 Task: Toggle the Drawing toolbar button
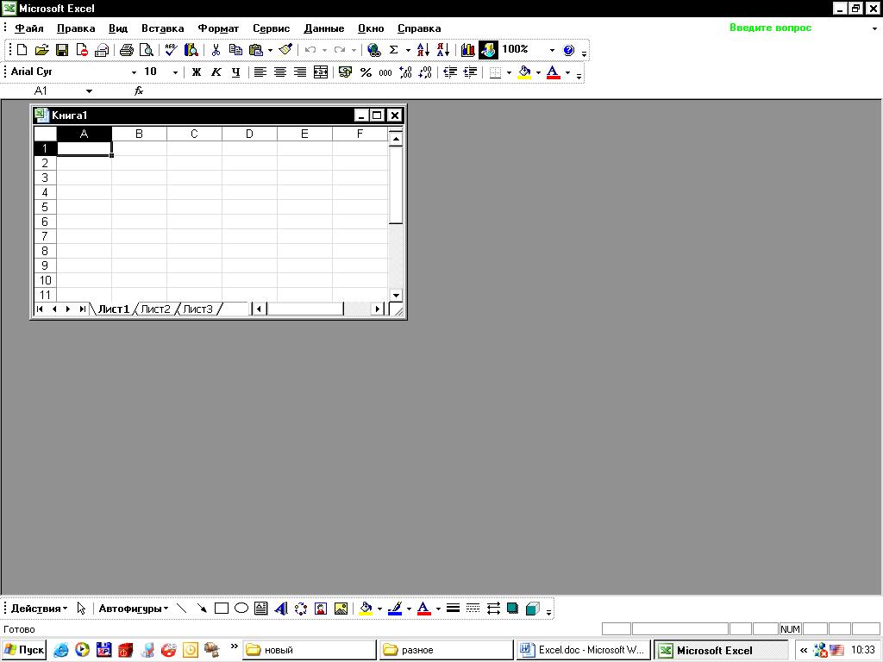coord(488,50)
